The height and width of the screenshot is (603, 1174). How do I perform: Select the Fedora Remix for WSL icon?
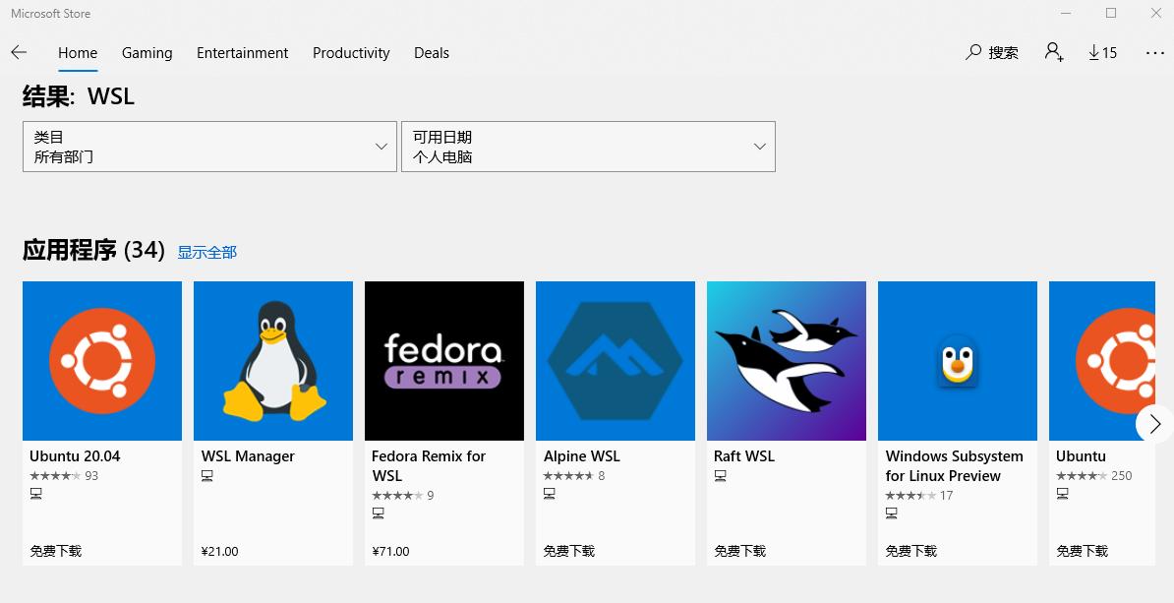click(x=443, y=360)
